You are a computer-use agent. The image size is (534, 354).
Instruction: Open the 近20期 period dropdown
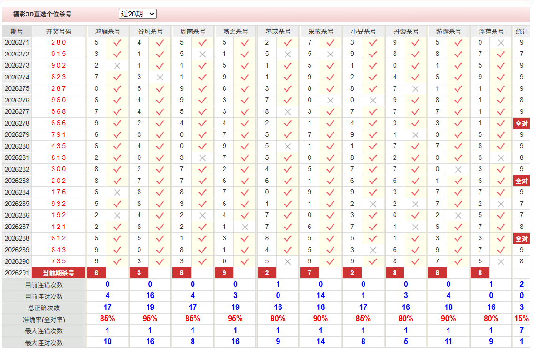(x=138, y=14)
